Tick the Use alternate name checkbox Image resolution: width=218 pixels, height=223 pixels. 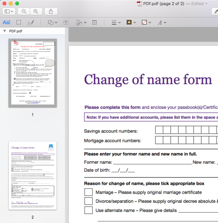click(x=88, y=210)
